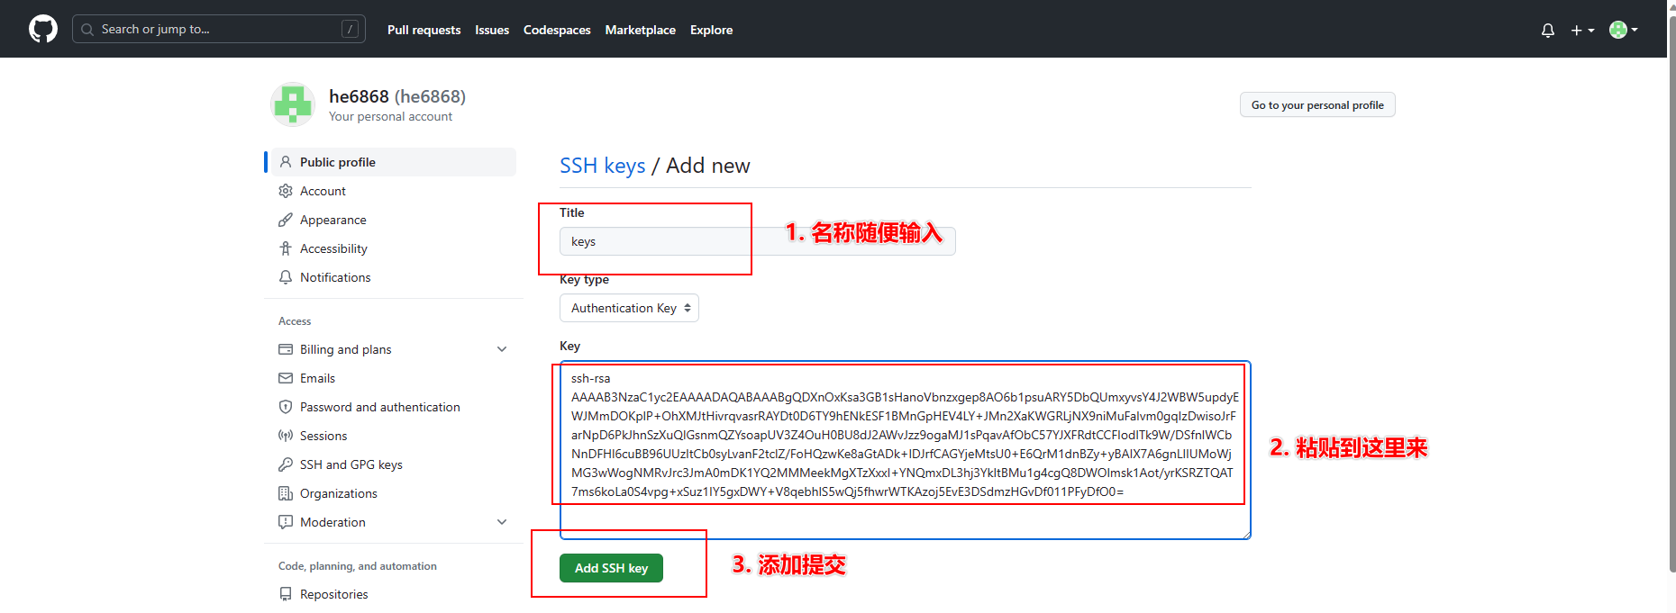Click the Password and authentication shield icon
1676x613 pixels.
click(x=286, y=407)
